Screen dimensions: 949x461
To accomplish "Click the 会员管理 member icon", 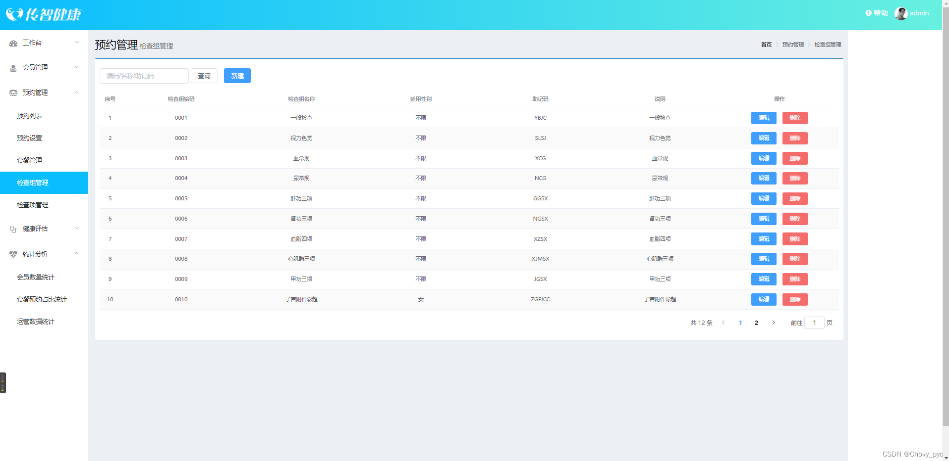I will click(13, 68).
